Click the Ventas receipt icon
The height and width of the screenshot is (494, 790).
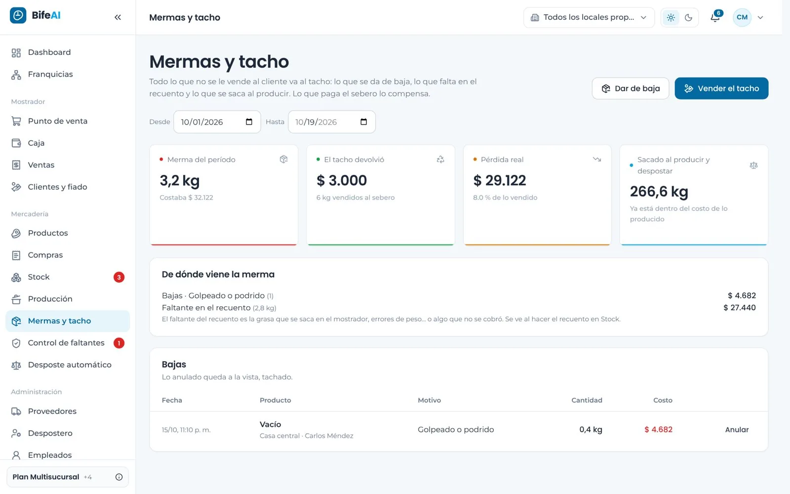tap(16, 165)
